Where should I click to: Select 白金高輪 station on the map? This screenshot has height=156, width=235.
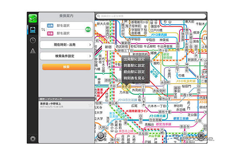coord(155,120)
